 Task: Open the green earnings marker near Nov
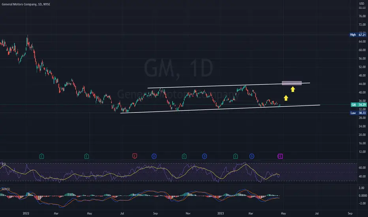point(184,156)
